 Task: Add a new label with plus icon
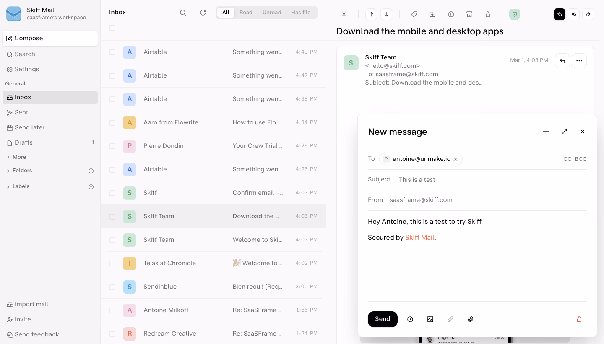(x=91, y=187)
